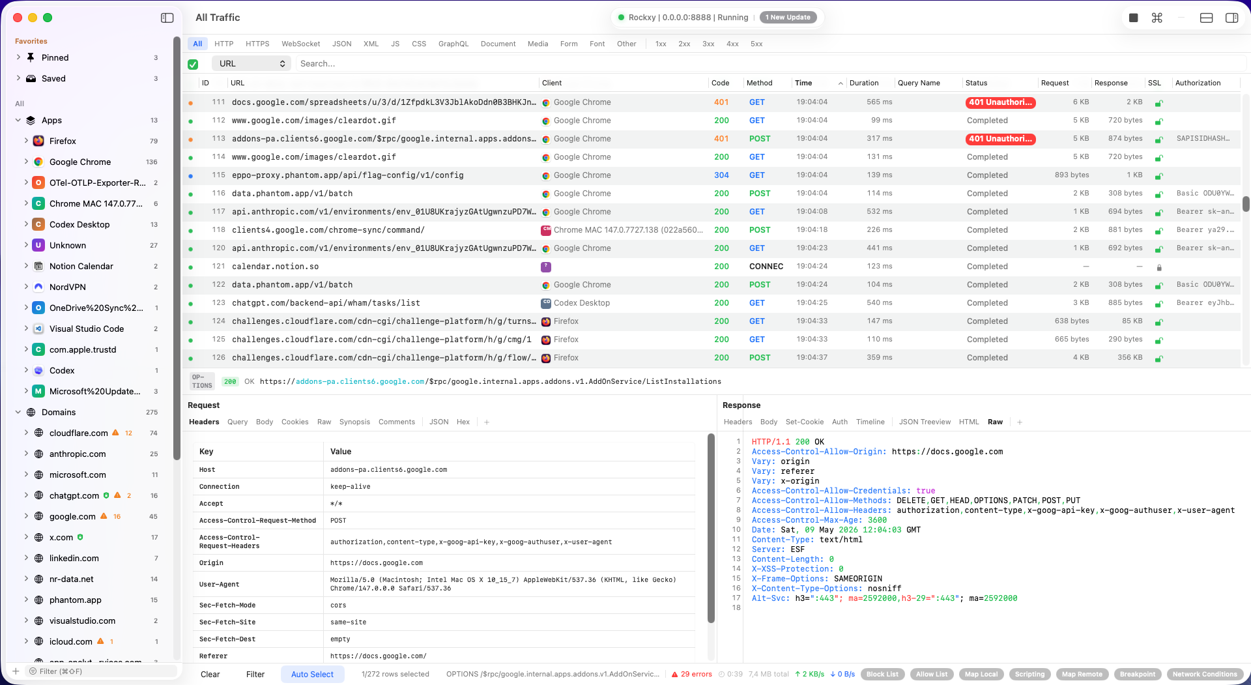This screenshot has height=685, width=1251.
Task: Toggle the Allow List tool
Action: pyautogui.click(x=932, y=675)
